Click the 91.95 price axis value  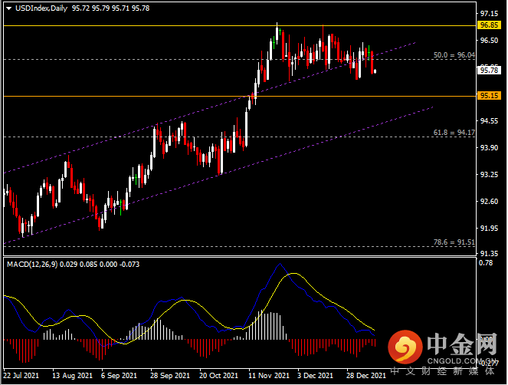pos(489,229)
